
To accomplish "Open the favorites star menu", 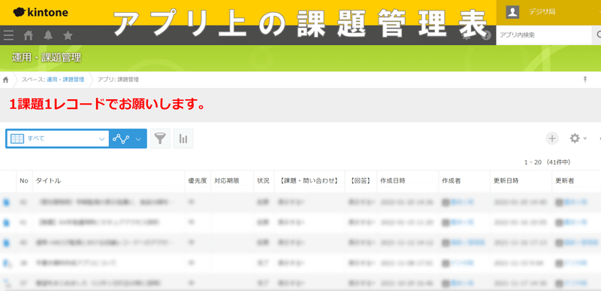I will tap(68, 35).
